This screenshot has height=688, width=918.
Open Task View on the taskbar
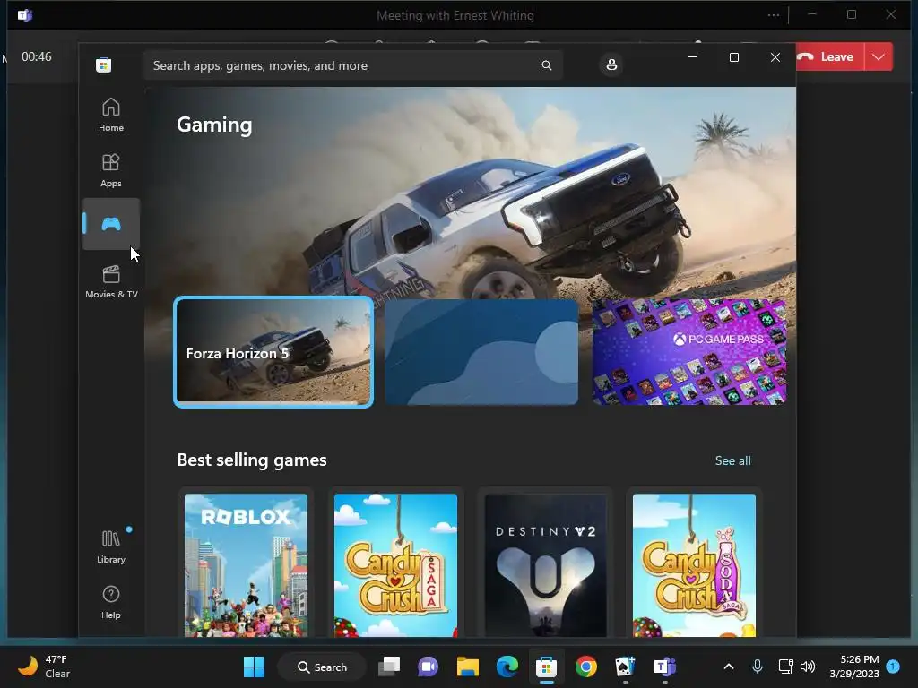(389, 666)
